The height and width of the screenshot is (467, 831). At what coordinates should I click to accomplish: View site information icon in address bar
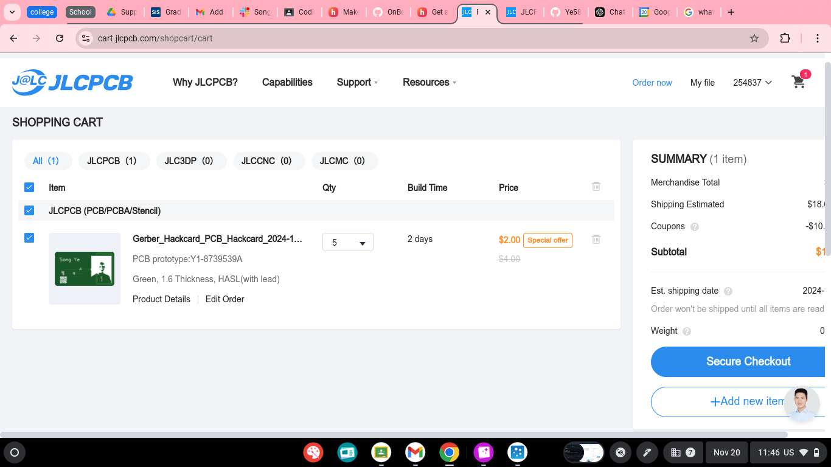(x=86, y=38)
